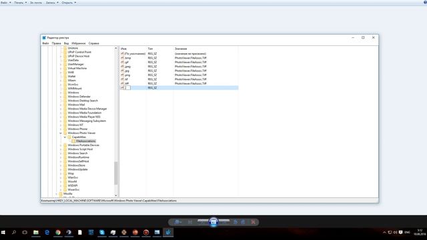Open Skype from the taskbar
Viewport: 427px width, 240px height.
click(102, 233)
